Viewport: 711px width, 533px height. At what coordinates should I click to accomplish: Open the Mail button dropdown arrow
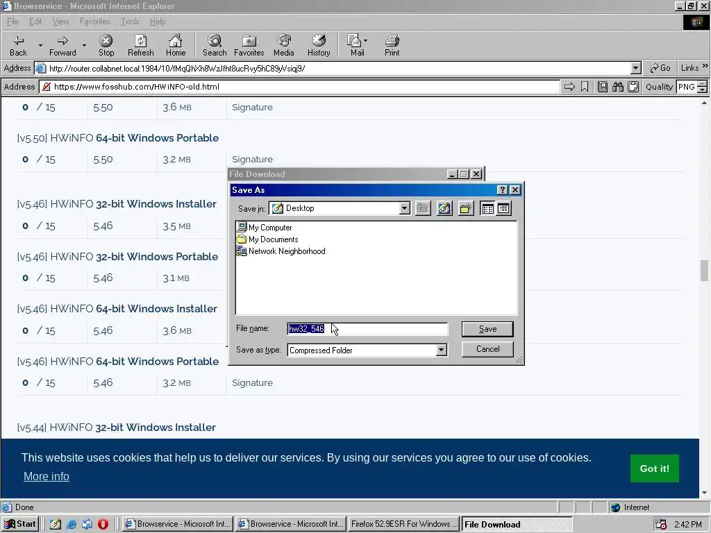365,41
